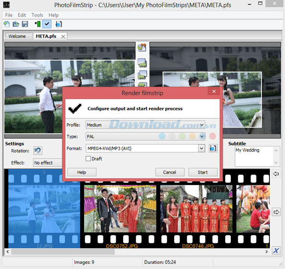Click the format settings icon beside Format dropdown
Screen dimensions: 285x269
click(213, 148)
